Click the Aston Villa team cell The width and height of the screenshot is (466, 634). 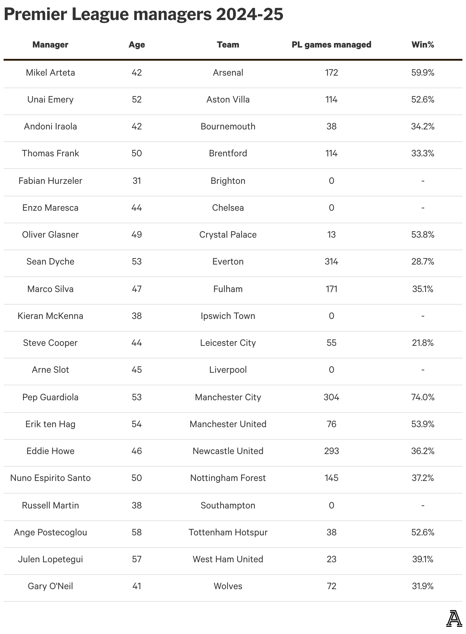tap(228, 100)
